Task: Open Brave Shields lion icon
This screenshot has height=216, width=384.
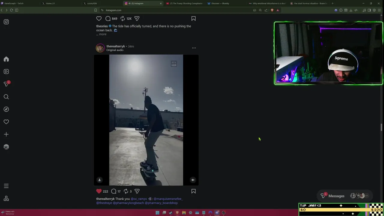Action: click(272, 10)
